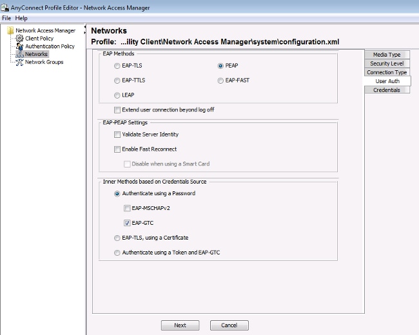
Task: Select EAP-TLS, using a Certificate
Action: (117, 238)
